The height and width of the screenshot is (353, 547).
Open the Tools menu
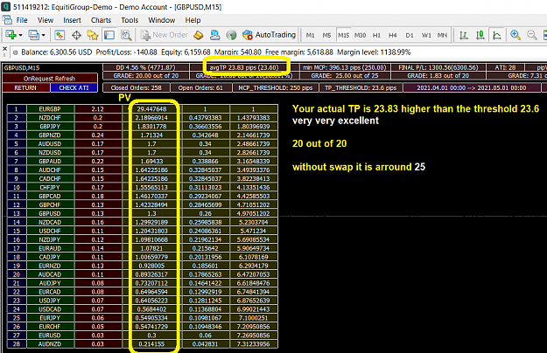[130, 20]
